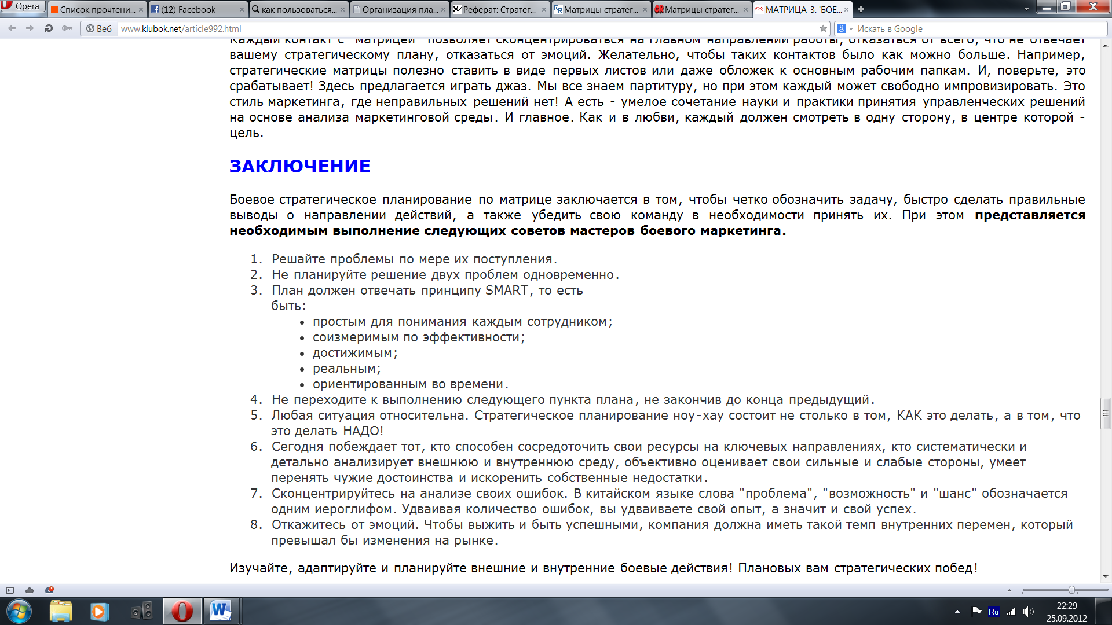This screenshot has width=1112, height=625.
Task: Go back with the Back arrow
Action: coord(12,28)
